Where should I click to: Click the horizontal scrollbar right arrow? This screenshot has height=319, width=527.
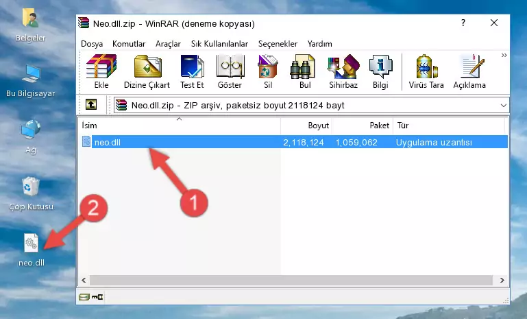click(502, 281)
